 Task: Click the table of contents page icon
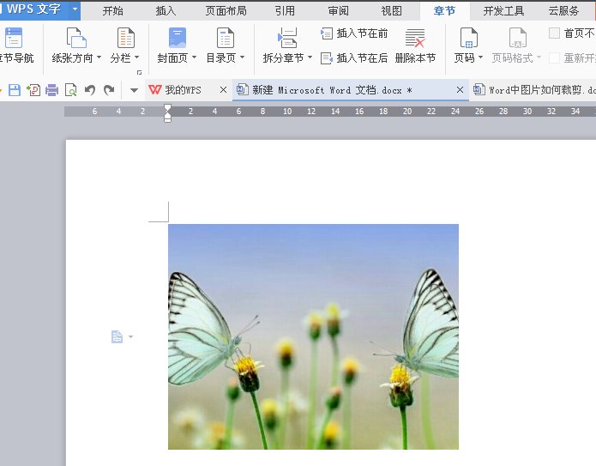[x=226, y=38]
